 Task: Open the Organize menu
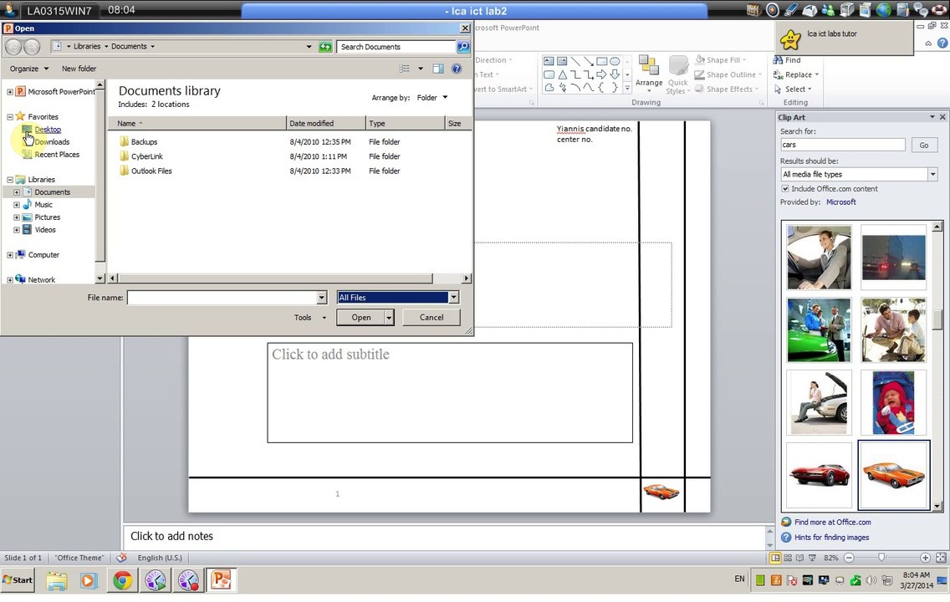tap(29, 69)
